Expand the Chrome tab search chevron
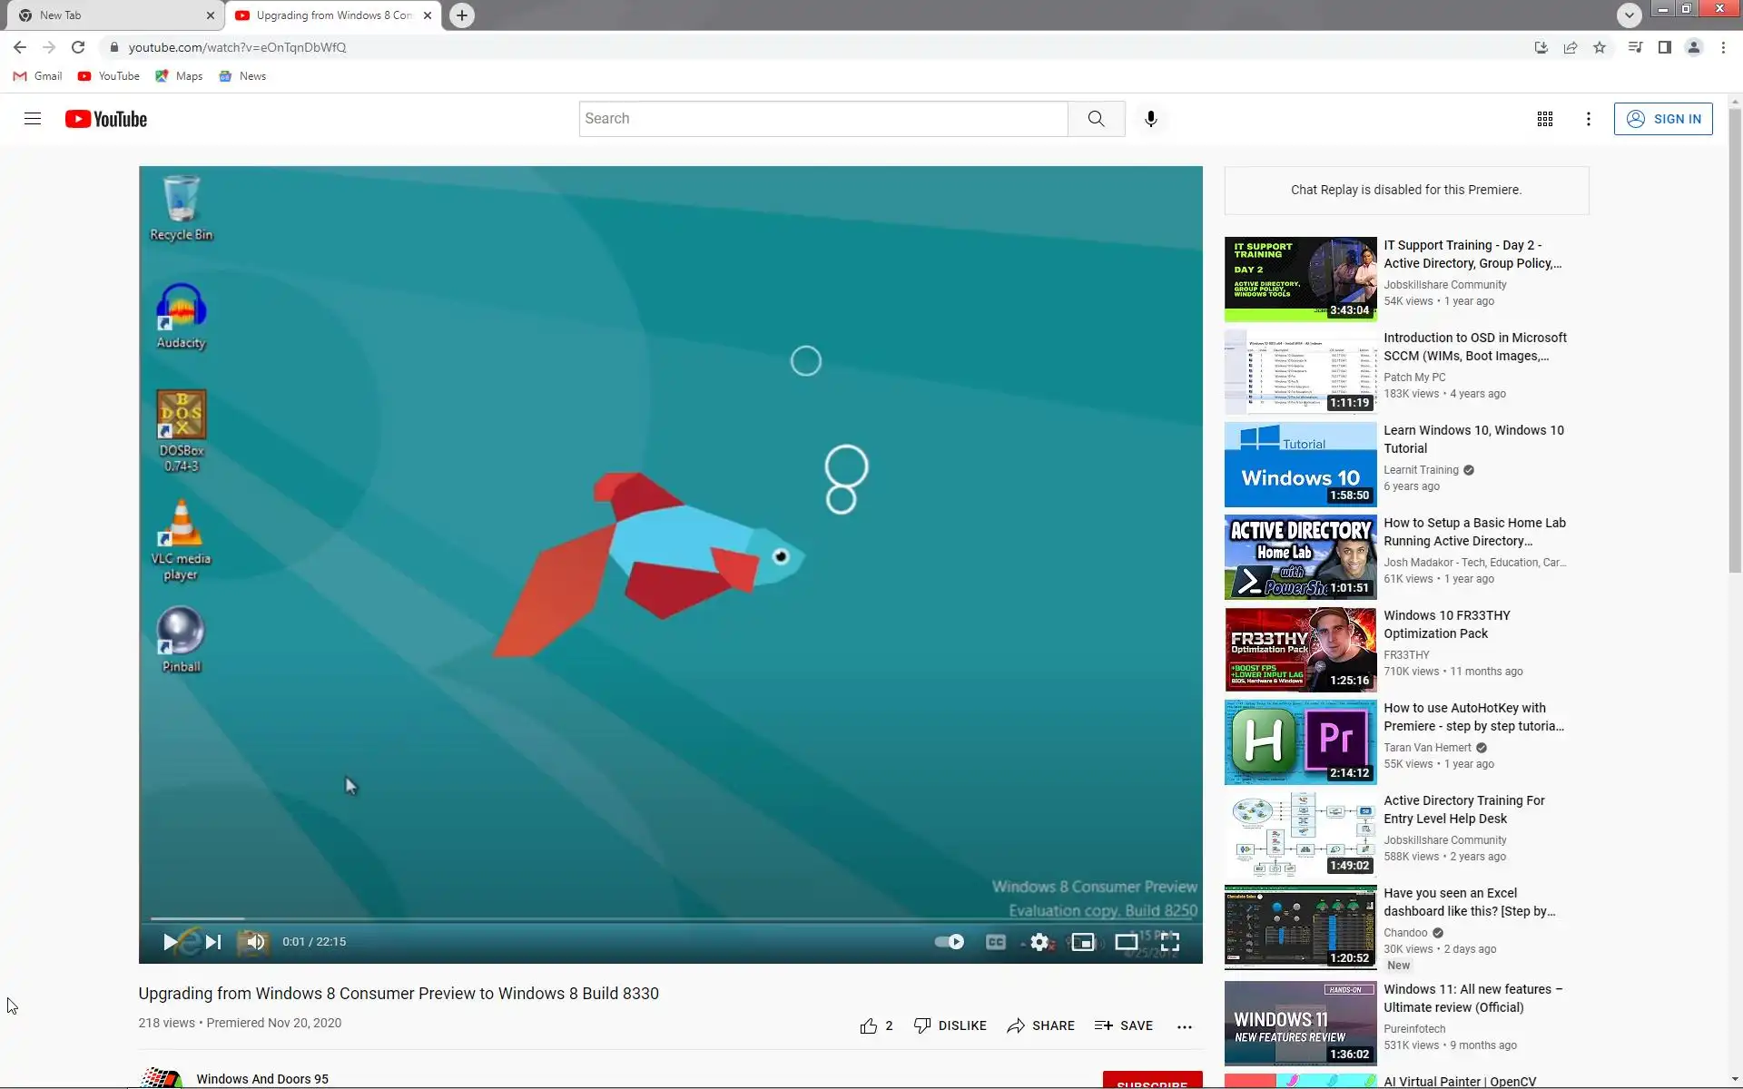The image size is (1743, 1089). click(x=1629, y=15)
